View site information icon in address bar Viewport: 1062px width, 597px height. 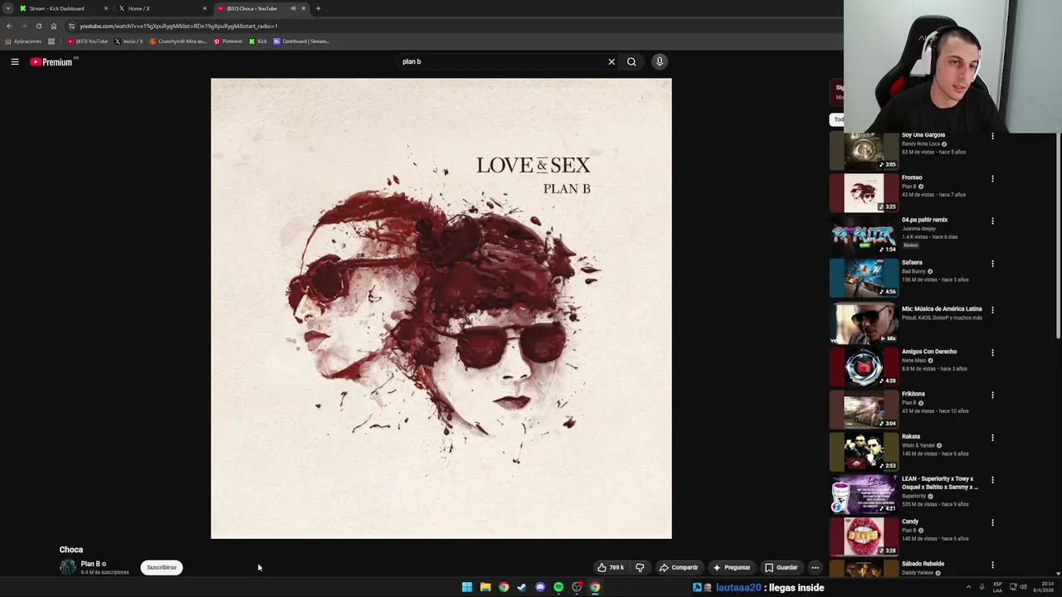71,26
